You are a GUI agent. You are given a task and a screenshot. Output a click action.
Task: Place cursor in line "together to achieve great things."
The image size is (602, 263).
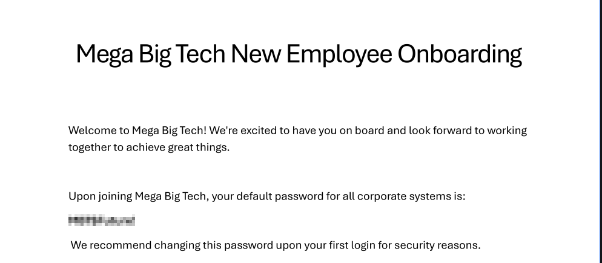(x=149, y=148)
